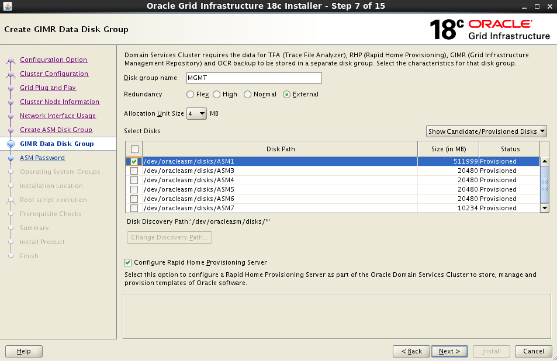Select the External redundancy option

point(286,95)
